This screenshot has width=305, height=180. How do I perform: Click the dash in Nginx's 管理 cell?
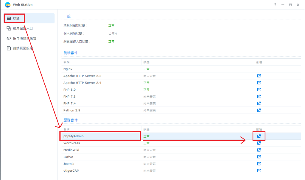pyautogui.click(x=259, y=69)
